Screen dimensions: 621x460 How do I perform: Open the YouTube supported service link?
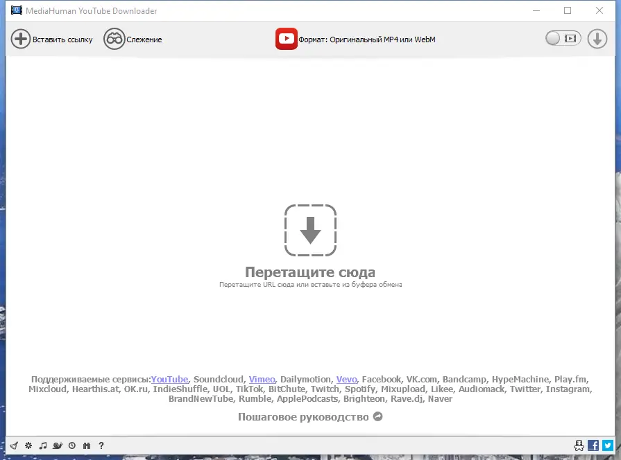point(169,380)
